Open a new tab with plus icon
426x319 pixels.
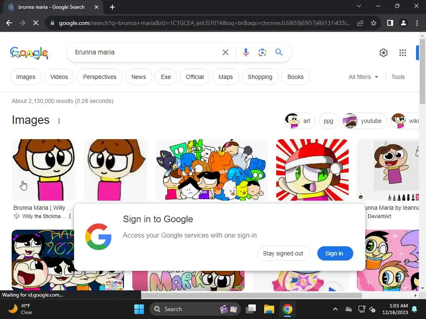[x=112, y=7]
